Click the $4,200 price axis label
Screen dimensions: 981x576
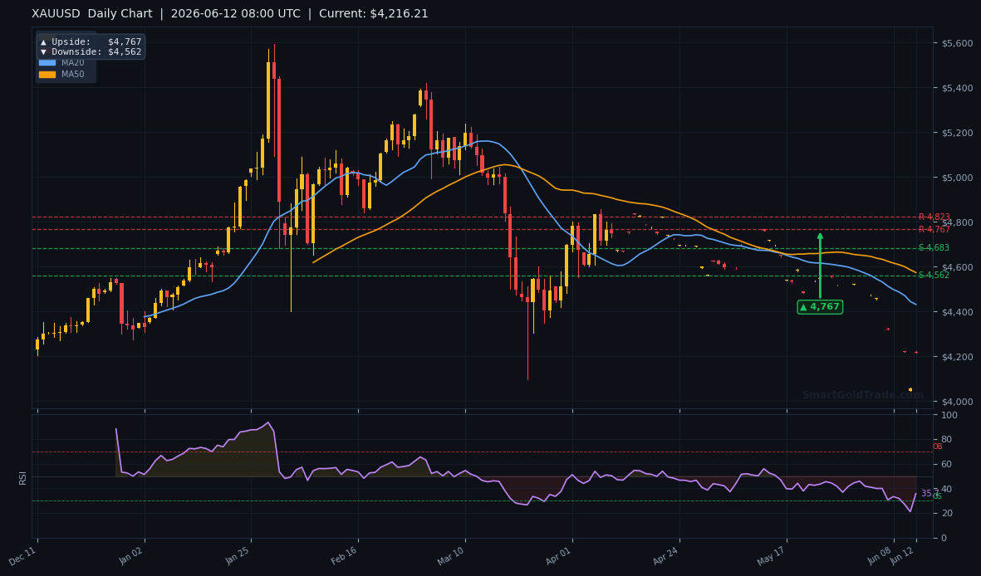[x=957, y=357]
